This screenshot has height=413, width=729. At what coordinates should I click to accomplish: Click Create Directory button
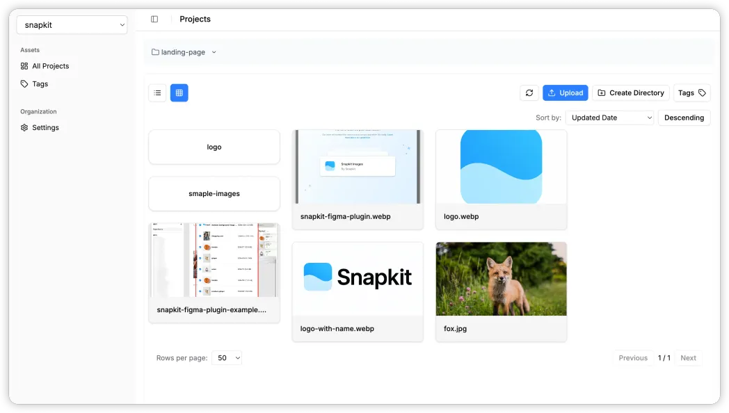pyautogui.click(x=631, y=93)
